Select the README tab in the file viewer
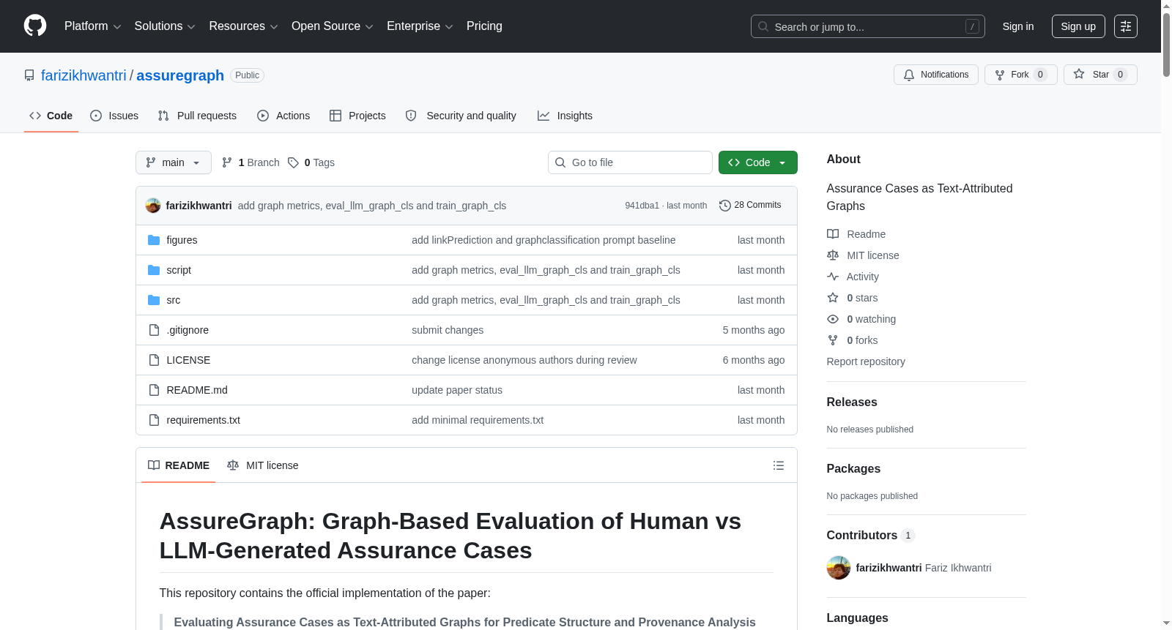 [179, 465]
